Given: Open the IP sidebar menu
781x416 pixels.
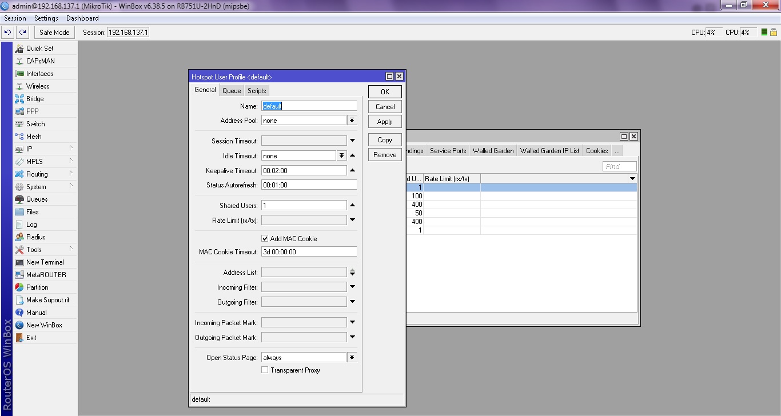Looking at the screenshot, I should 45,149.
